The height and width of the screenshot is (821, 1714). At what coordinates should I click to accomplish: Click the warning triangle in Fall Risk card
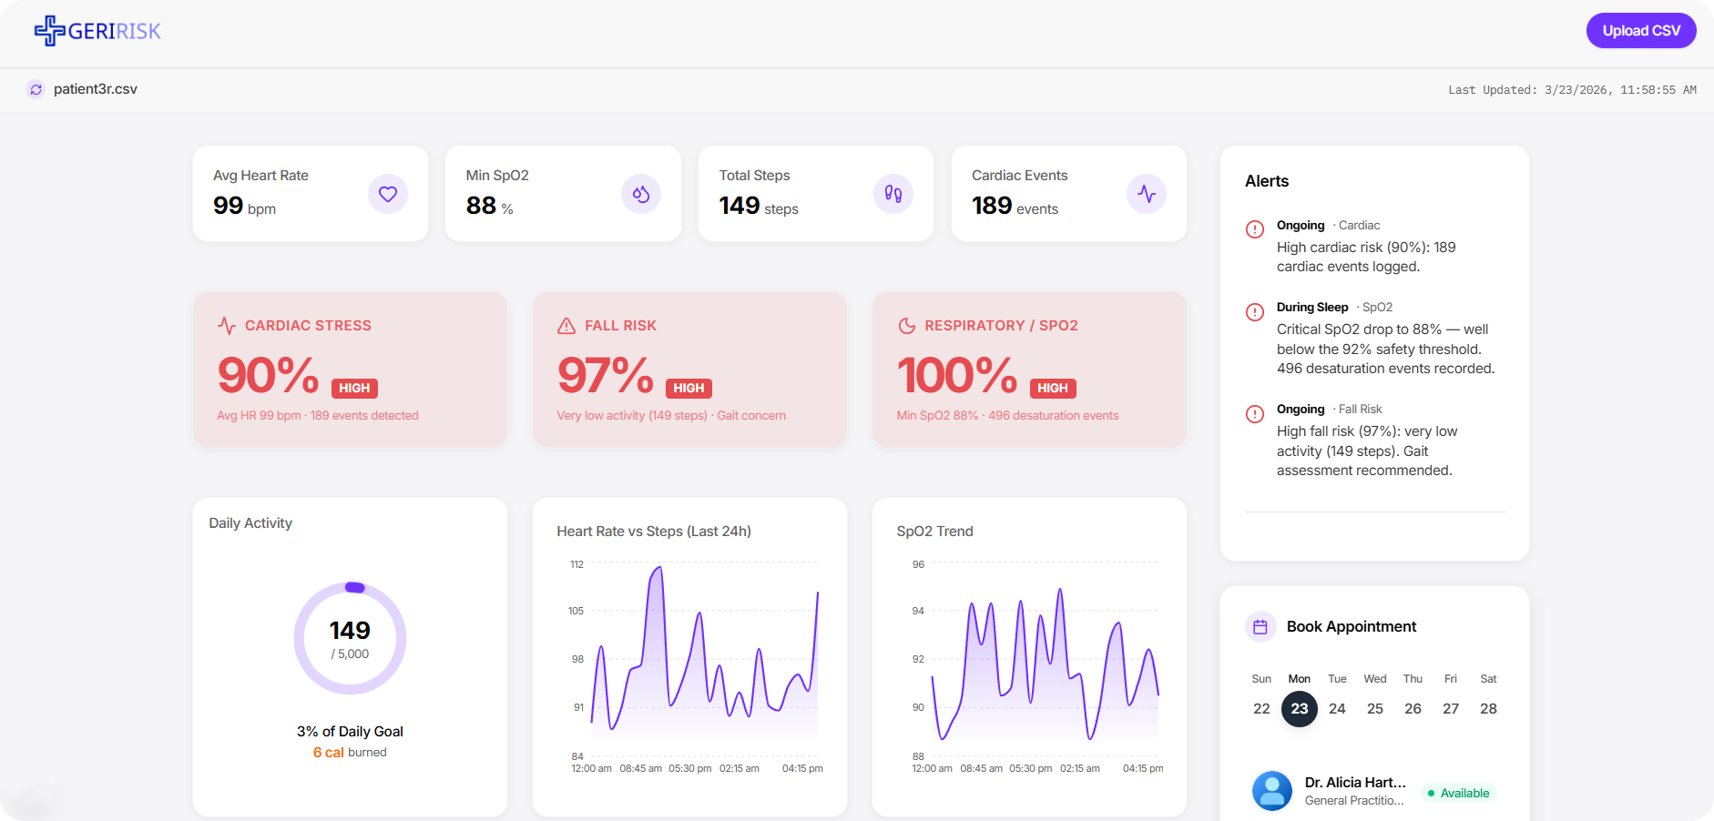click(x=566, y=326)
